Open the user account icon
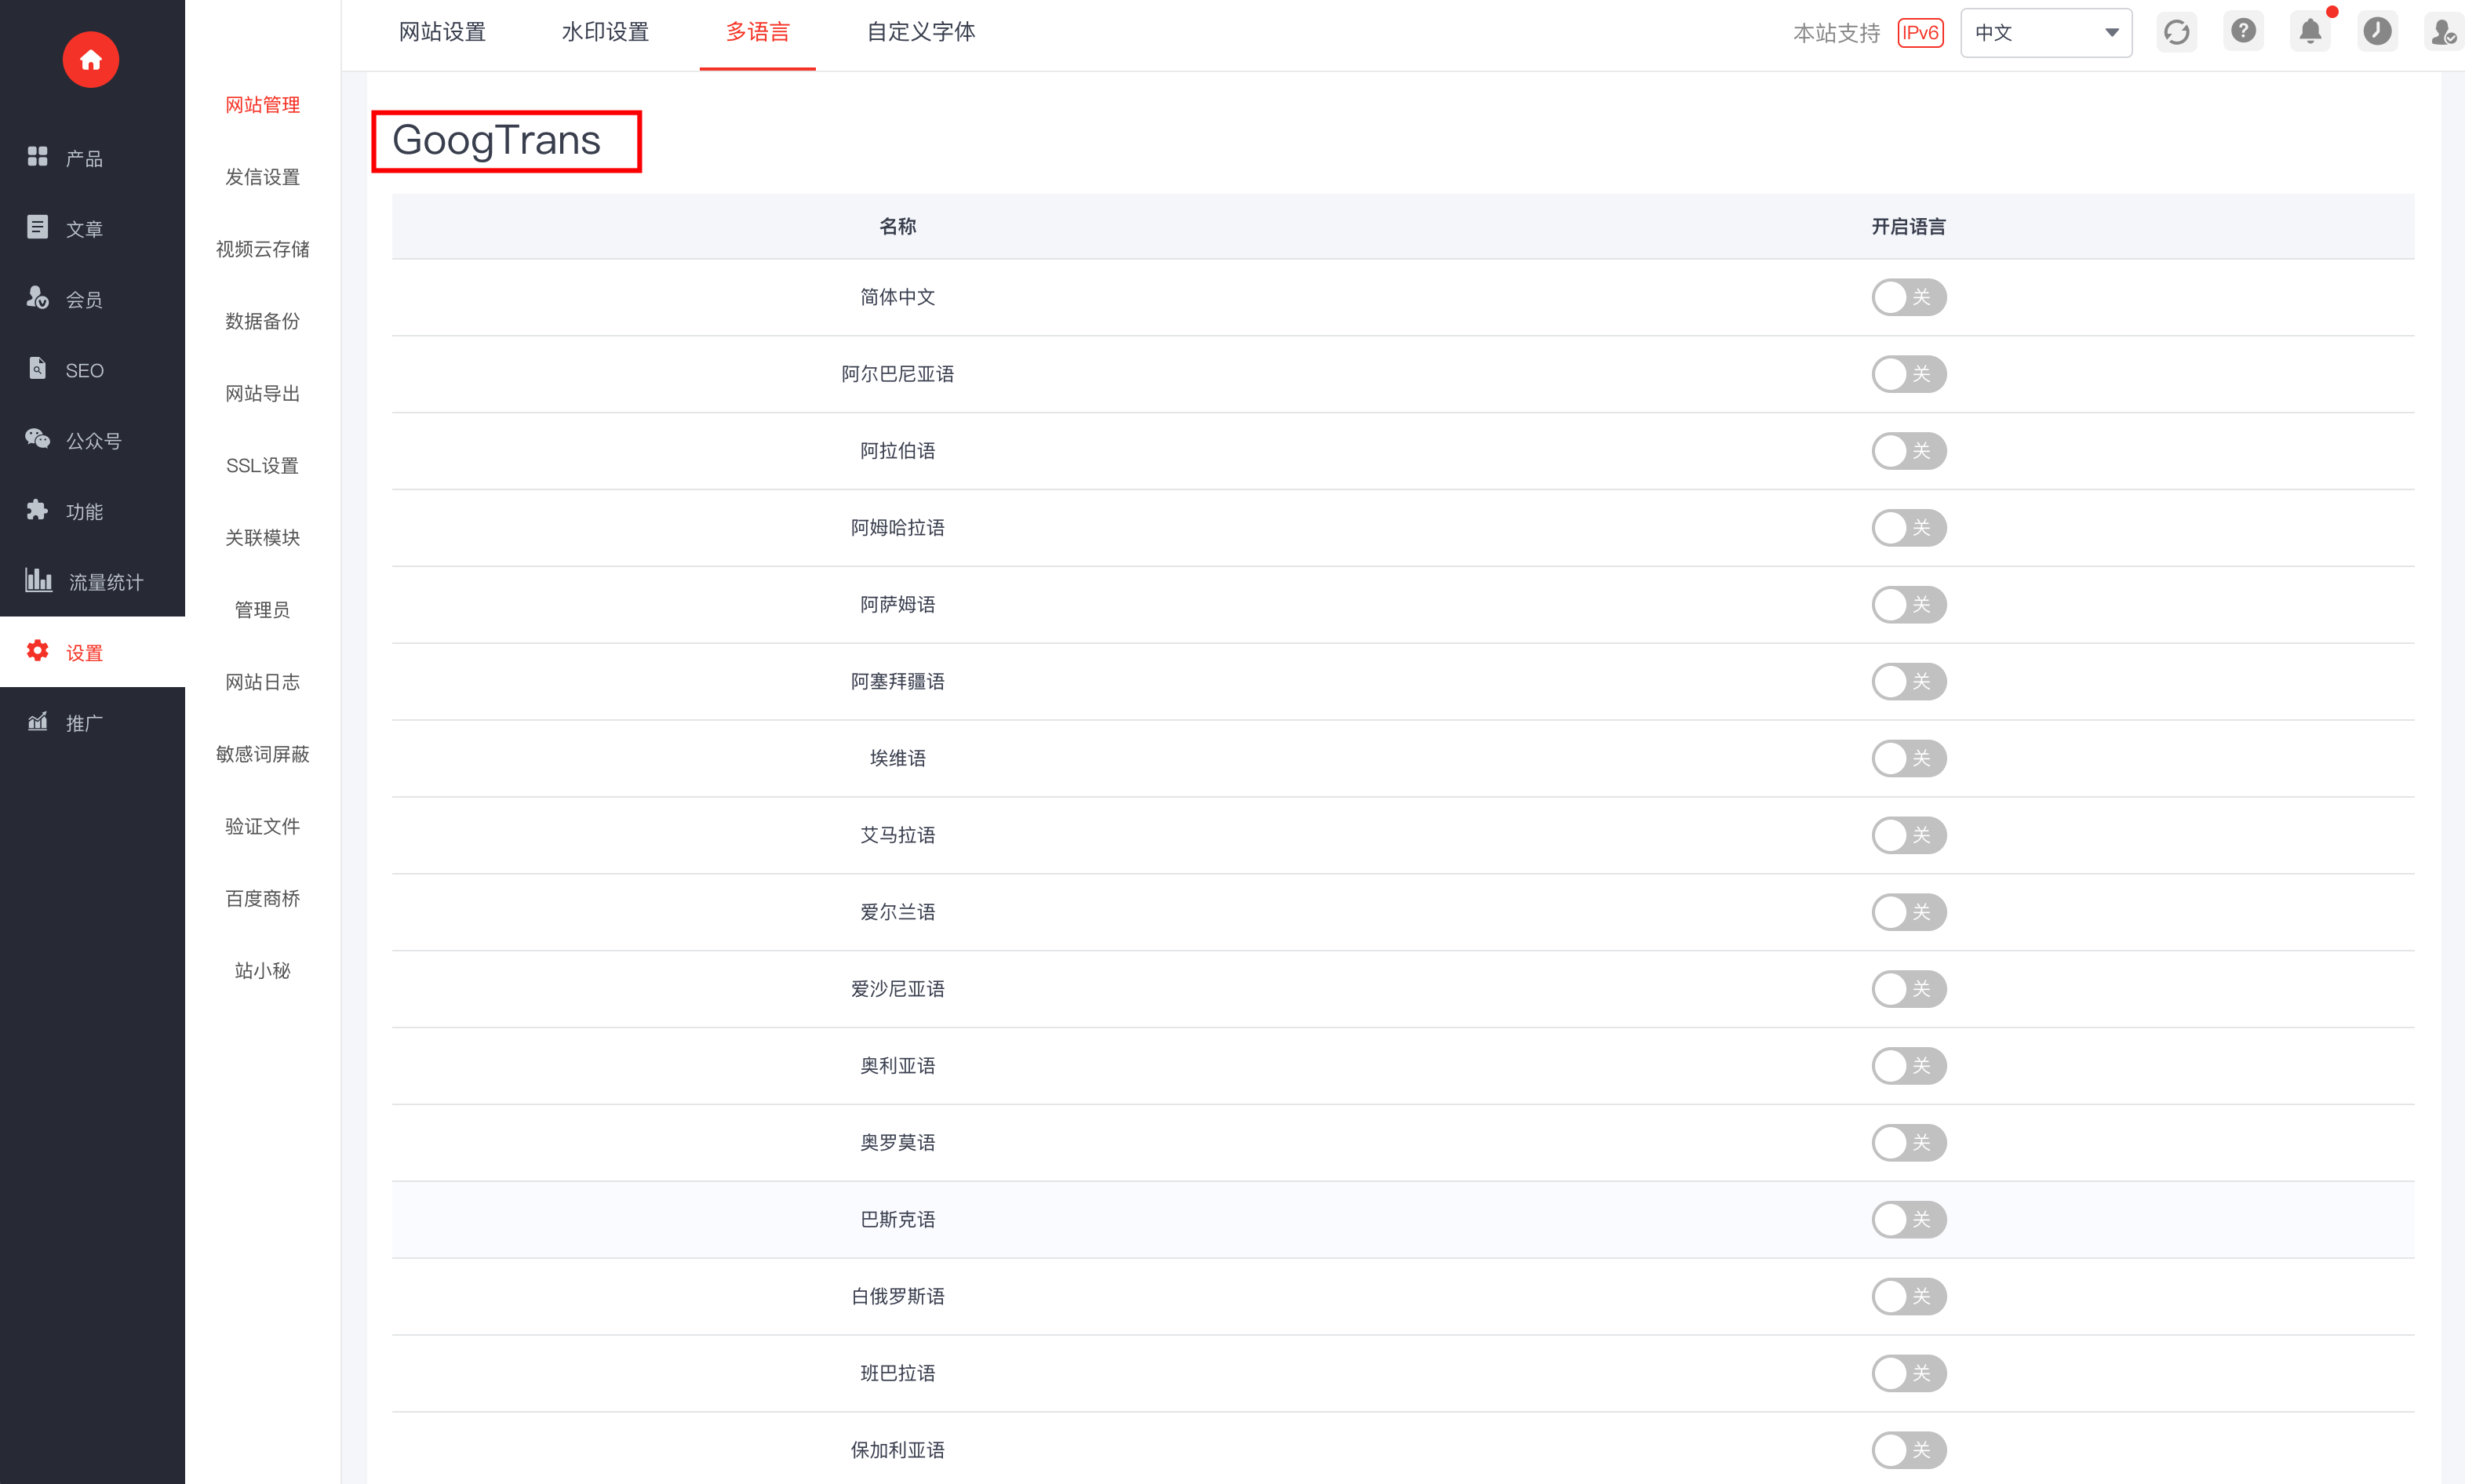Viewport: 2465px width, 1484px height. point(2444,32)
